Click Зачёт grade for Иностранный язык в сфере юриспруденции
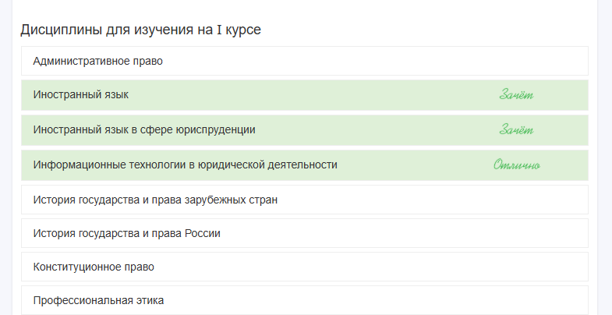This screenshot has height=315, width=612. click(x=516, y=130)
